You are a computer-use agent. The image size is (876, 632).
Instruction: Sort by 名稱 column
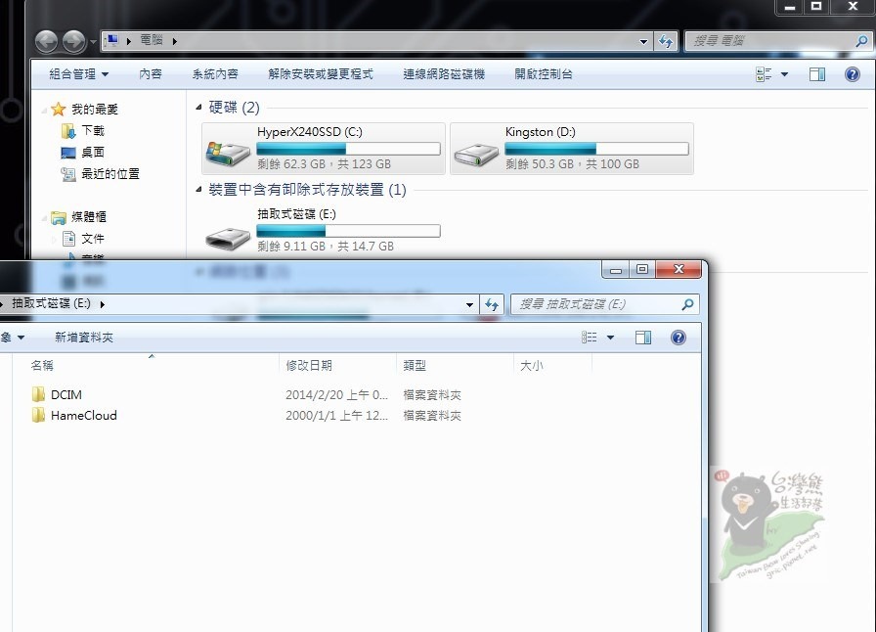click(x=42, y=366)
